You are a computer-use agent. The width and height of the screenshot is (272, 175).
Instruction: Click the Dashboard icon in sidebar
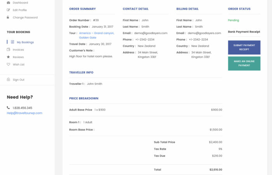click(x=9, y=3)
